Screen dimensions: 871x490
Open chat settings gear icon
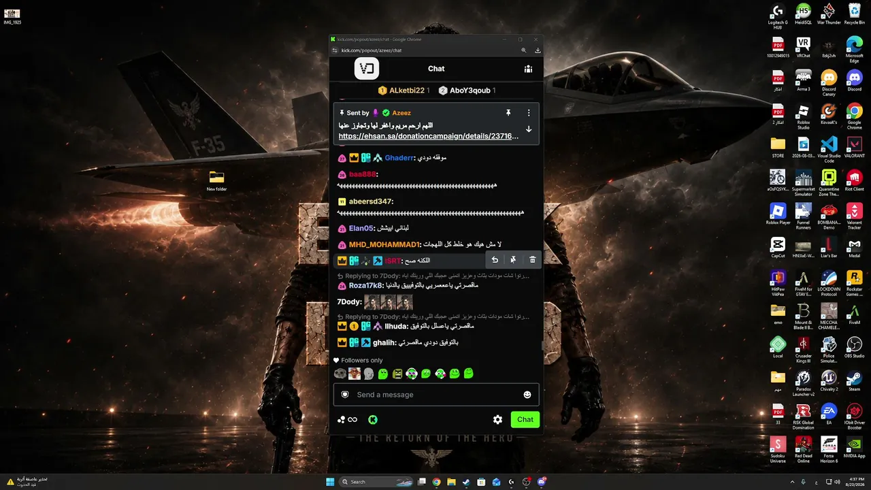(x=497, y=419)
